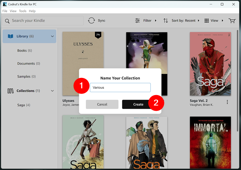This screenshot has width=241, height=170.
Task: Focus the collection name input field
Action: 120,87
